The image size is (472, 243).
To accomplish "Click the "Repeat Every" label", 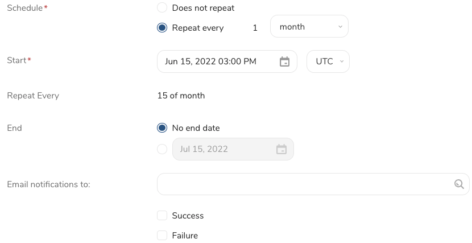I will coord(33,96).
